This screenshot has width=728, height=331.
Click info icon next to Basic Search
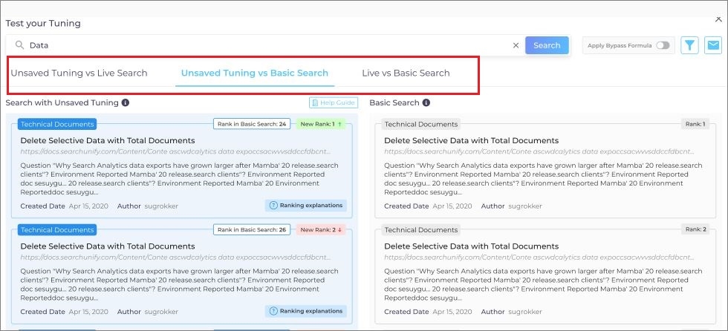[x=426, y=103]
